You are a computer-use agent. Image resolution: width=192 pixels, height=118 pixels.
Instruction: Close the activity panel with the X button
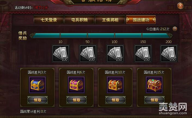[x=180, y=6]
